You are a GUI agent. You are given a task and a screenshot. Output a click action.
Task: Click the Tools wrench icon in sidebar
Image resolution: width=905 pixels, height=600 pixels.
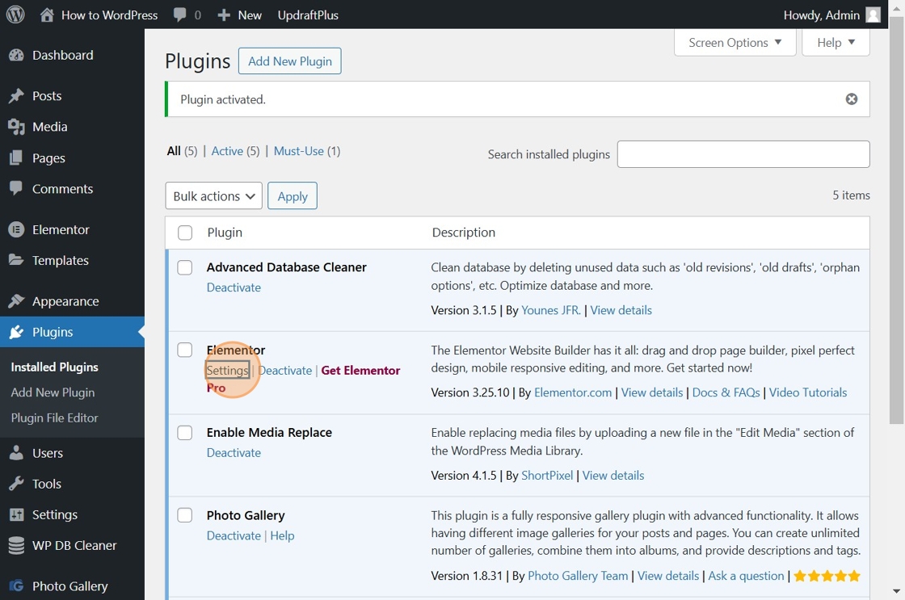pos(16,484)
